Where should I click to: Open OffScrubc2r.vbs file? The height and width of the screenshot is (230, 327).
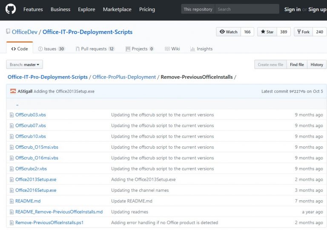pos(31,169)
